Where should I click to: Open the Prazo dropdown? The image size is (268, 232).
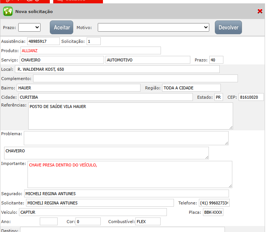29,27
